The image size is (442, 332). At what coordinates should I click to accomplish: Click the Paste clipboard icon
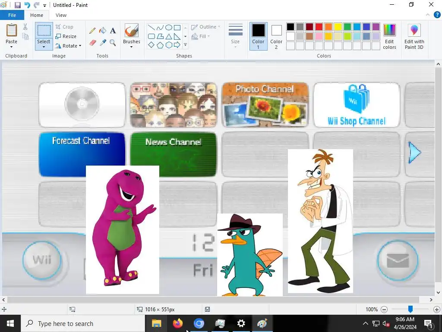click(x=12, y=30)
